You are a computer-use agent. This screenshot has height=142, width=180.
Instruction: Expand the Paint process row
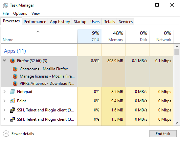(x=5, y=101)
